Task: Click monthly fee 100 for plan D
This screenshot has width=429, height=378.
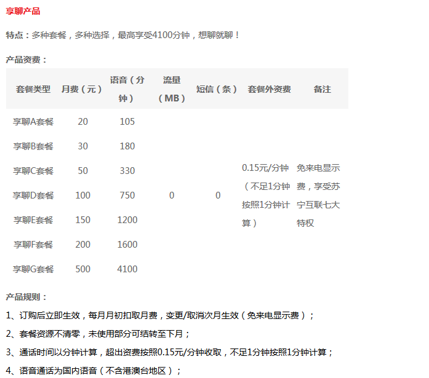Action: [82, 195]
